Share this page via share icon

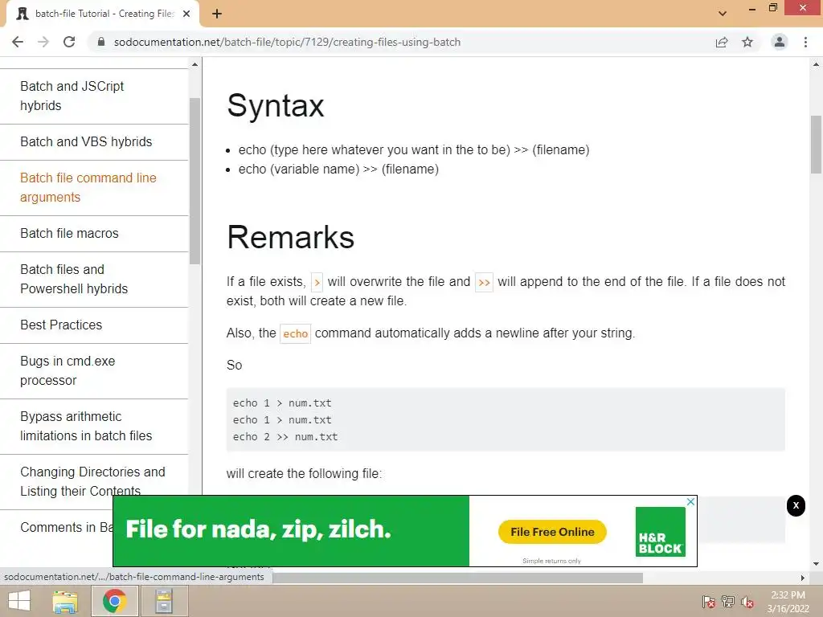click(722, 42)
